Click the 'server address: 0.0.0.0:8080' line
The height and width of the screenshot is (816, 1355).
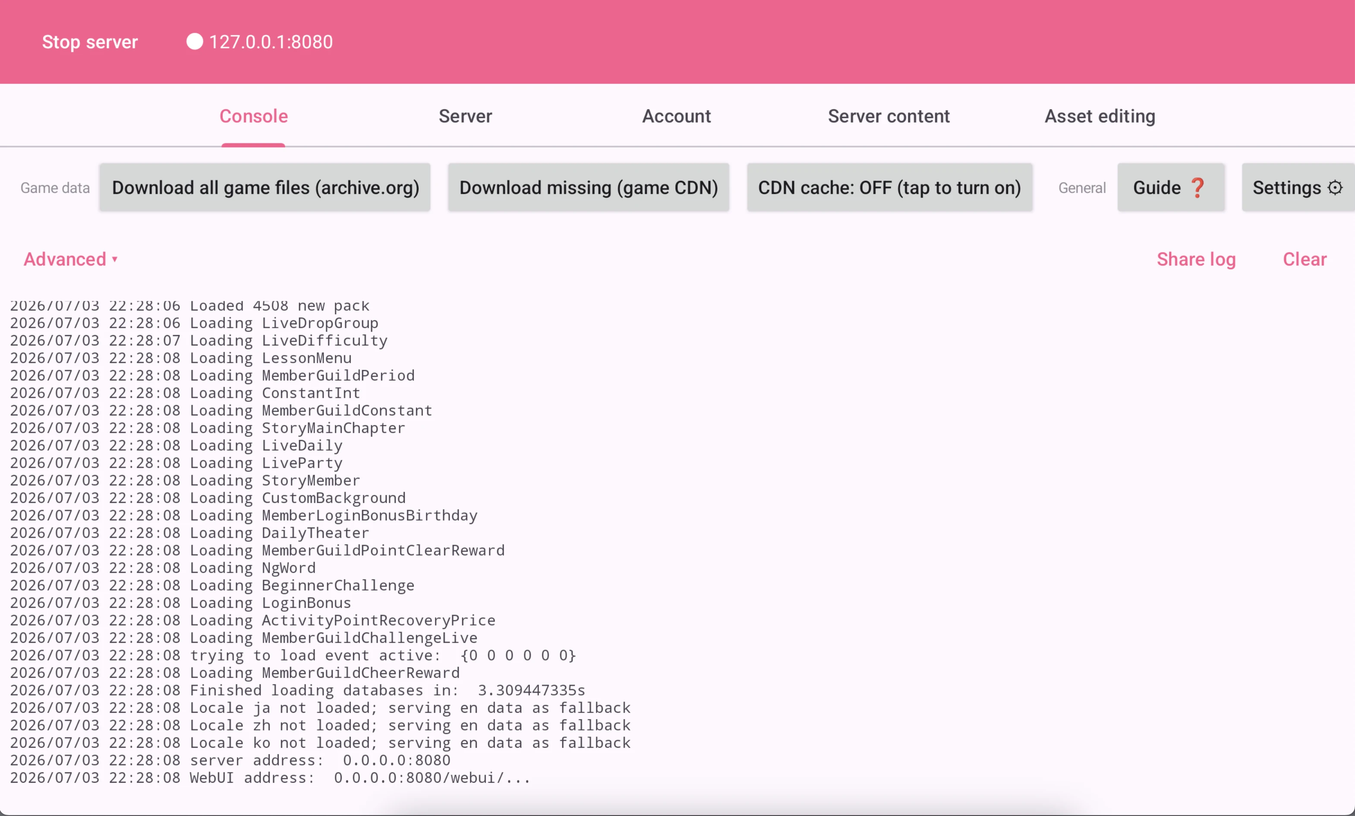coord(230,760)
